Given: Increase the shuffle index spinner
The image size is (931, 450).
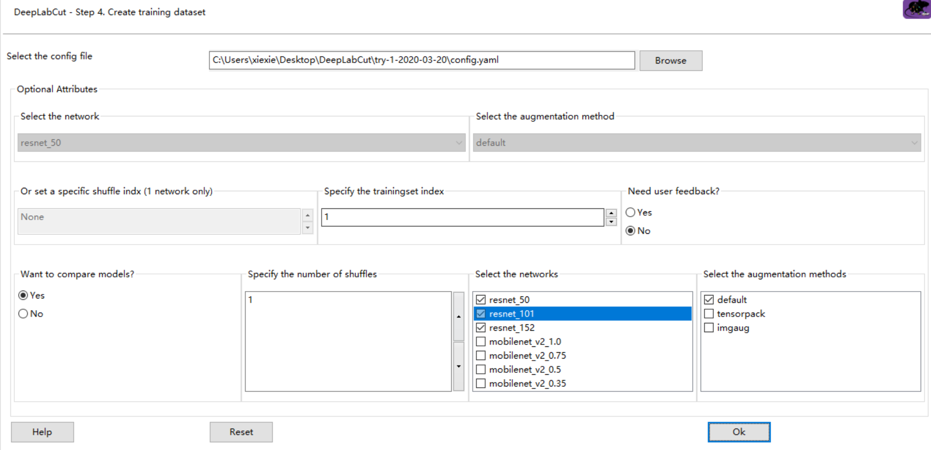Looking at the screenshot, I should pyautogui.click(x=308, y=215).
